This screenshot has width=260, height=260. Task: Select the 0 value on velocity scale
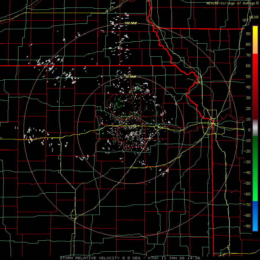[249, 130]
